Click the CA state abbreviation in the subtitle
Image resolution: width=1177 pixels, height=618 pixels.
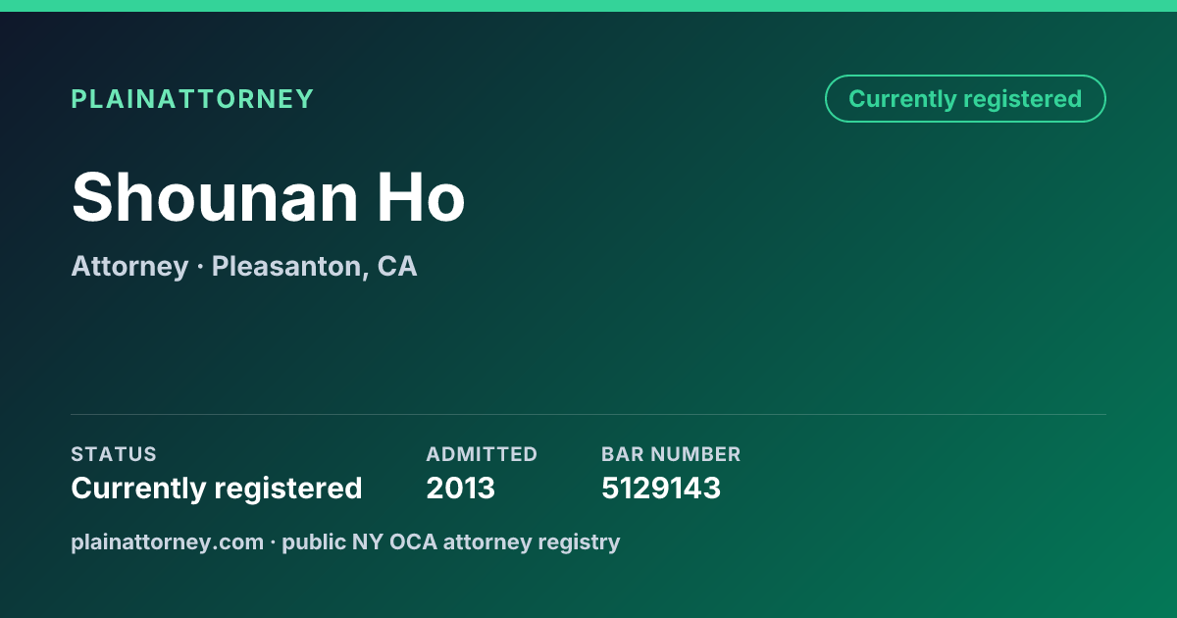397,266
